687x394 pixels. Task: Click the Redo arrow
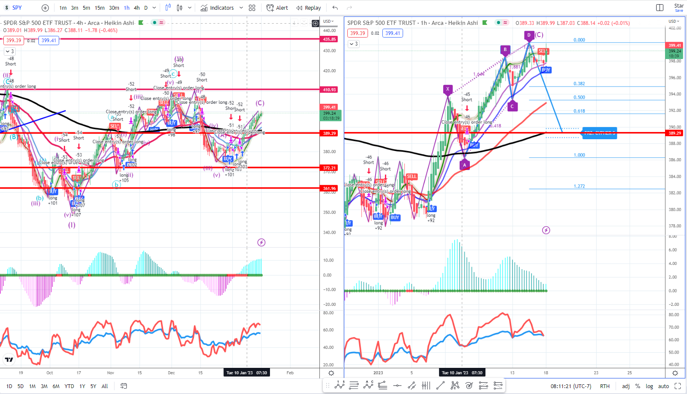(349, 8)
